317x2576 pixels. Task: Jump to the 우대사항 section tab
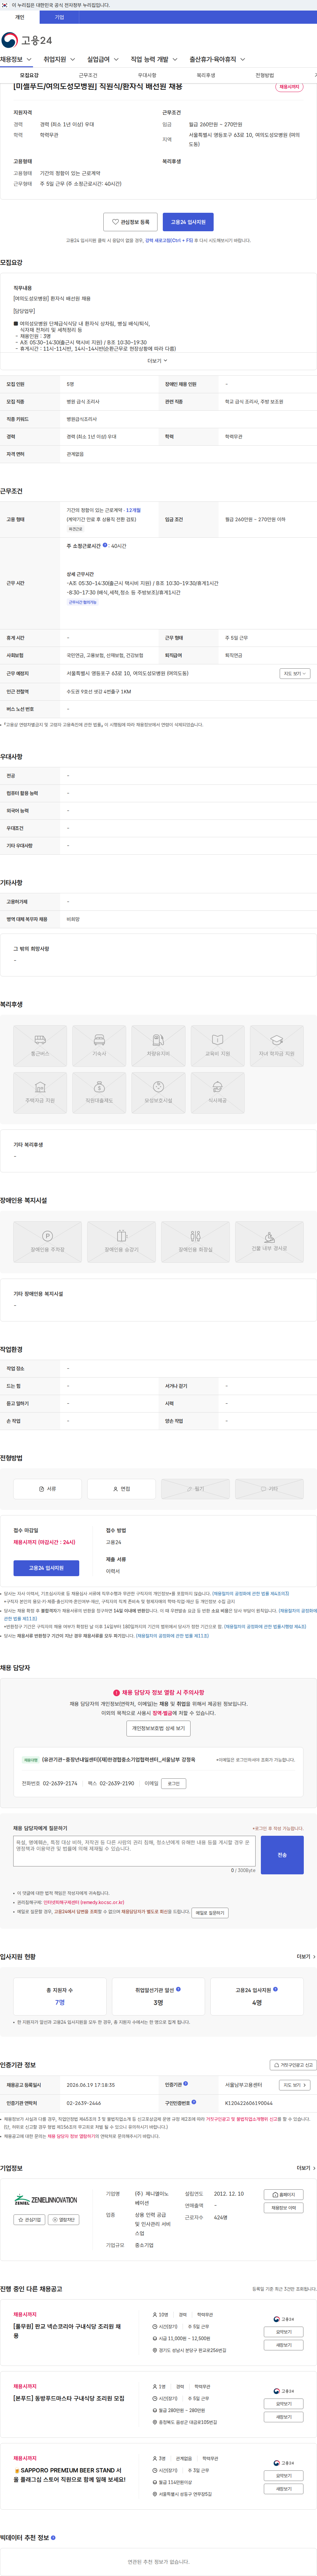tap(147, 75)
